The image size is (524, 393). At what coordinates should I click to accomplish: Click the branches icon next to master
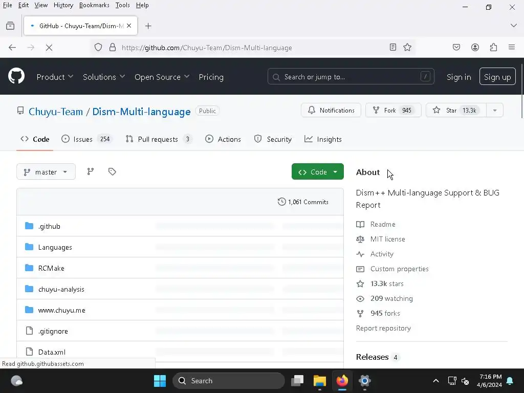coord(91,172)
